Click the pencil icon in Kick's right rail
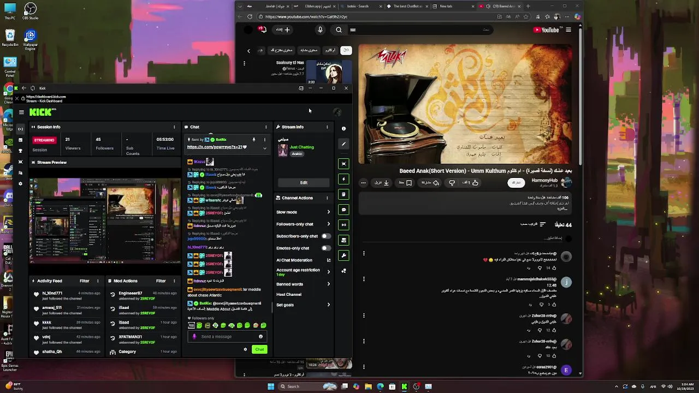699x393 pixels. click(343, 144)
